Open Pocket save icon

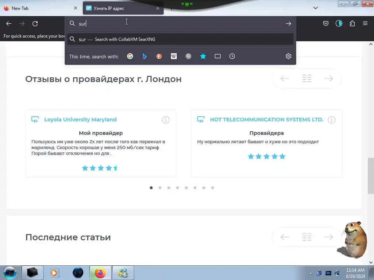[x=325, y=23]
